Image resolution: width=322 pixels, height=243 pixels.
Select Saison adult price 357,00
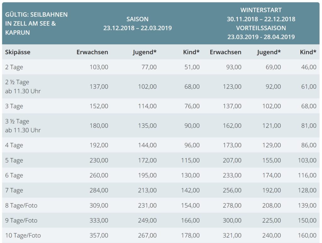point(99,235)
